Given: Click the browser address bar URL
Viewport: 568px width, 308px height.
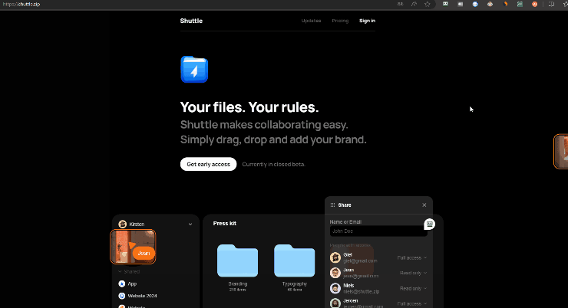Looking at the screenshot, I should pyautogui.click(x=21, y=5).
